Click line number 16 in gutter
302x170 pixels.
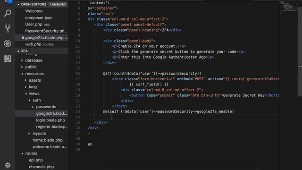[78, 74]
